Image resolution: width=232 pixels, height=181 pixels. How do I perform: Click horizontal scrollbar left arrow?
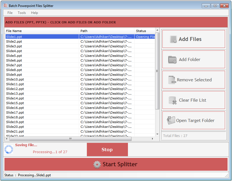coord(7,139)
